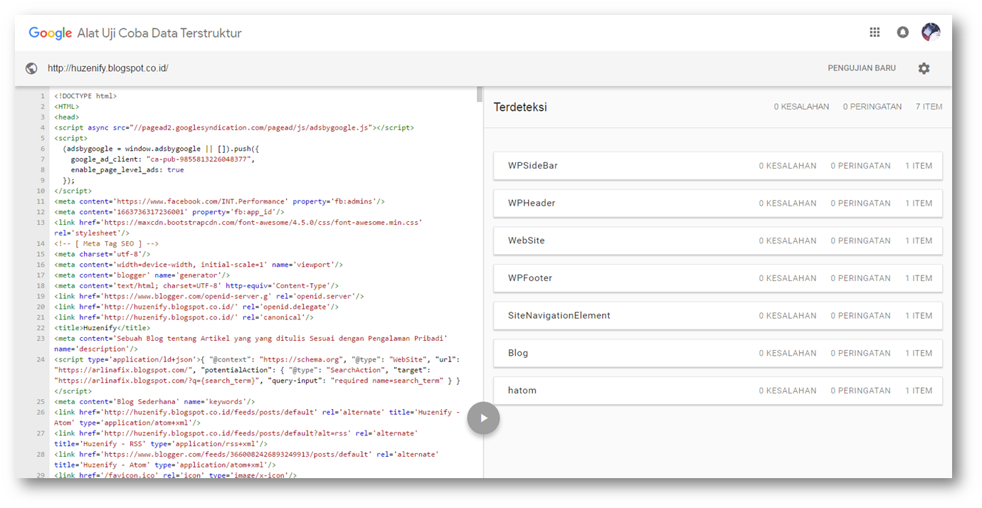This screenshot has width=982, height=508.
Task: Run the test with the play button
Action: click(x=483, y=418)
